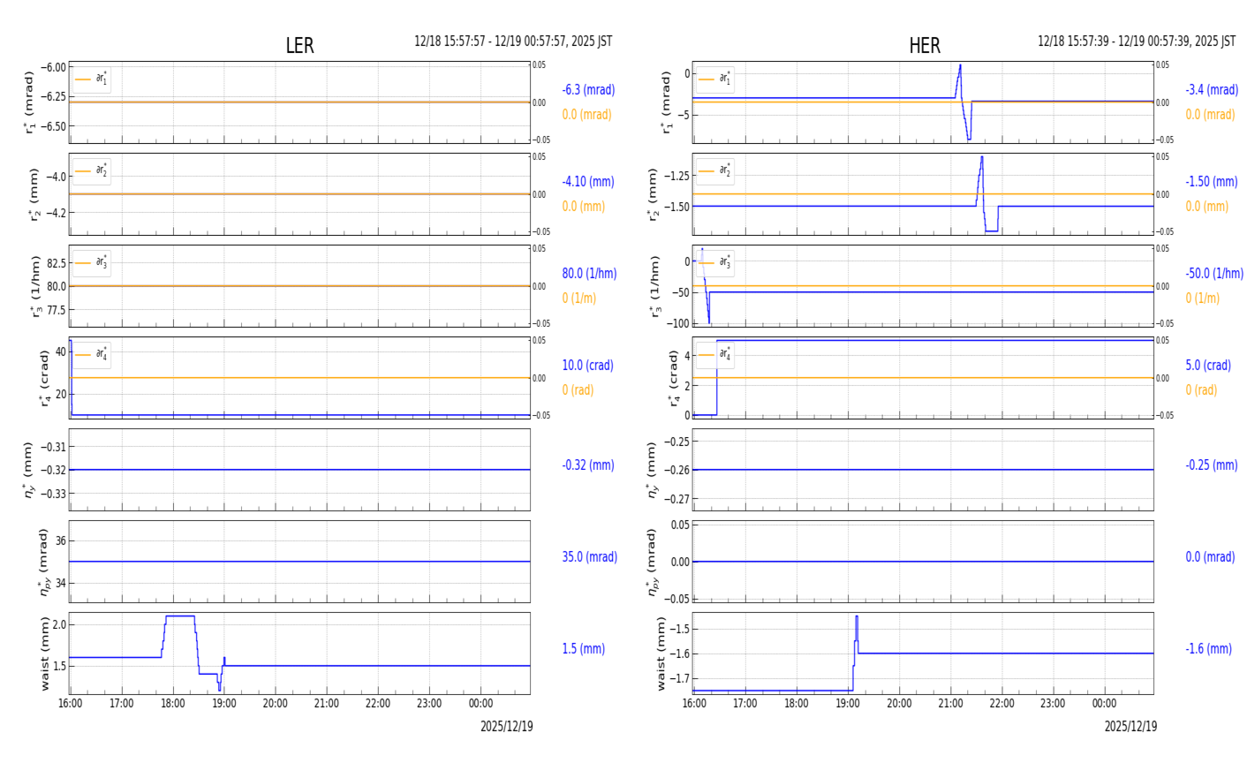Click the HER value -3.4 (mrad)

[1212, 90]
